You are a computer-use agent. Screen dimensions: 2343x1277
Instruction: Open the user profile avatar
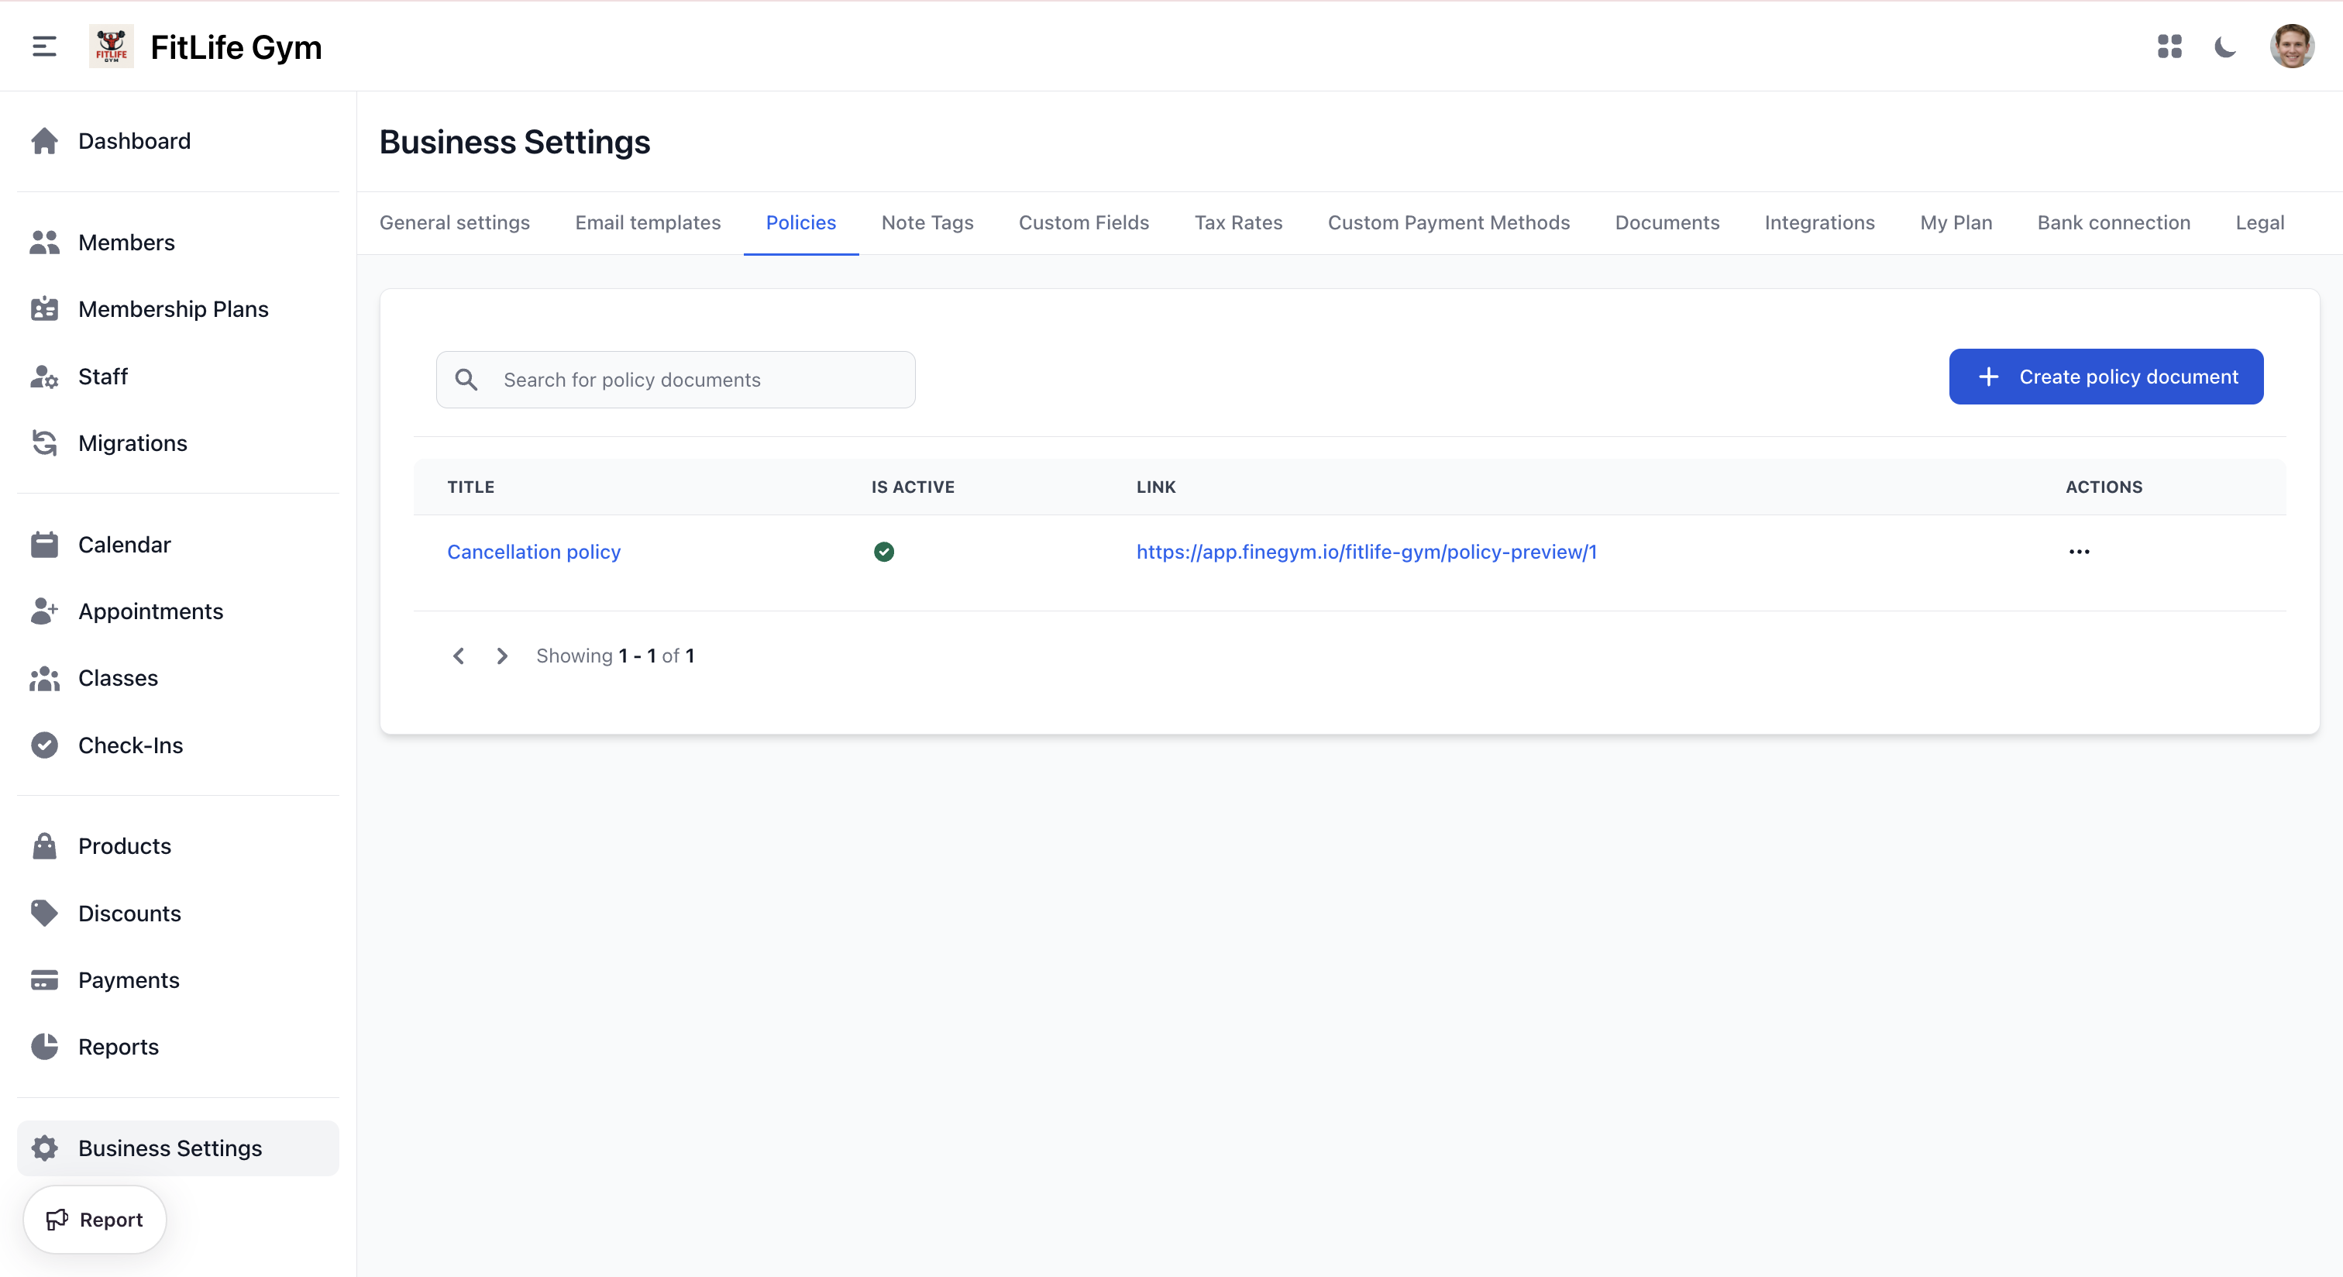click(x=2290, y=46)
